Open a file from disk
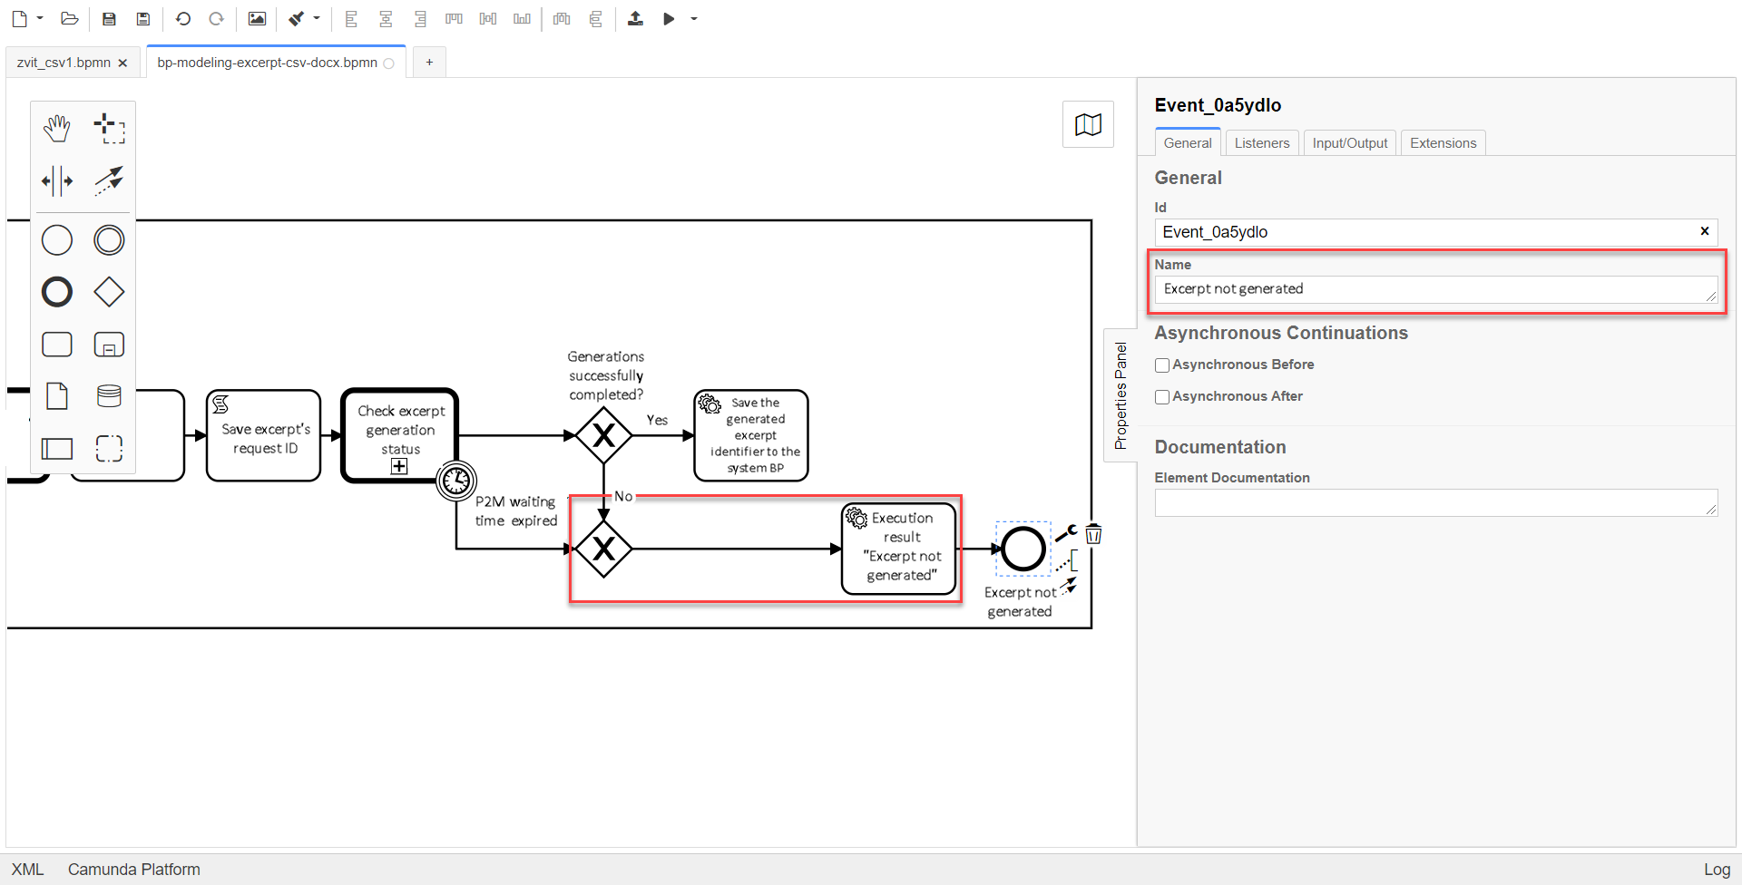 (x=70, y=19)
